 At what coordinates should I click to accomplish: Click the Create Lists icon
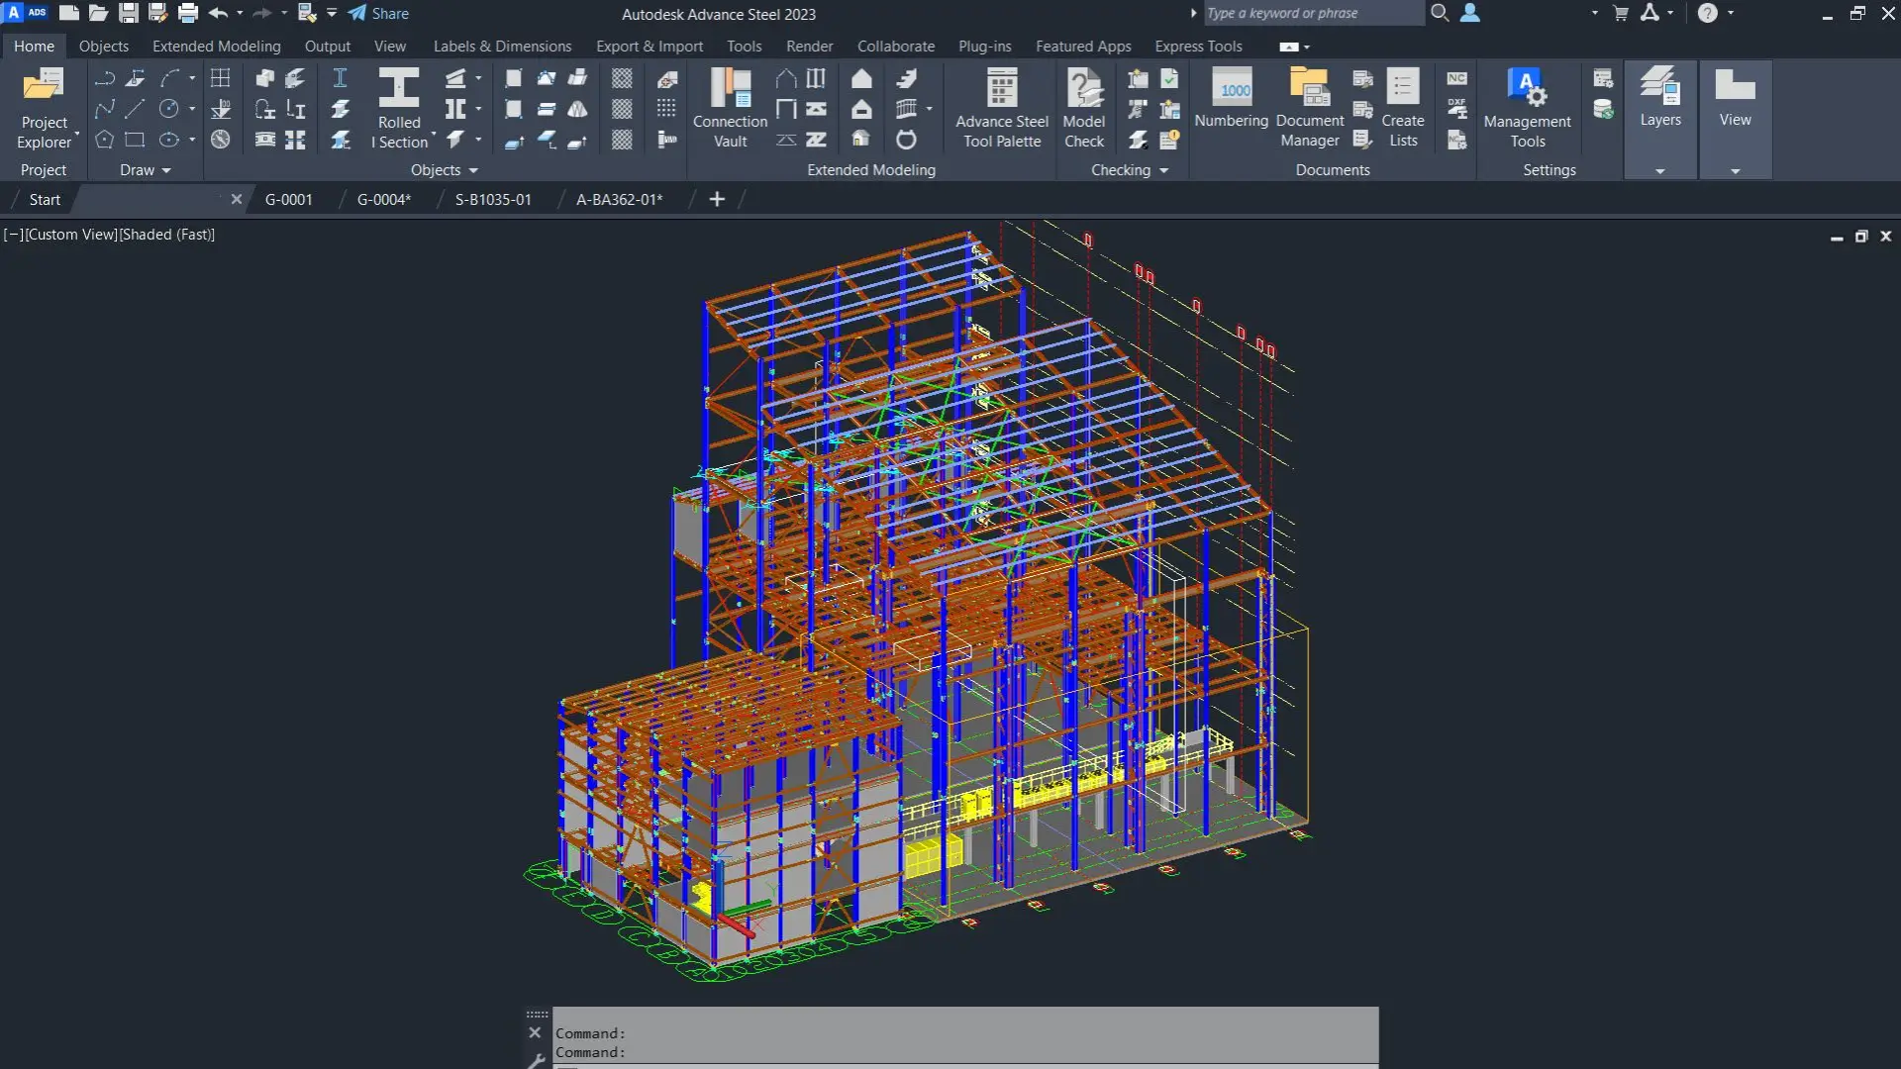(x=1402, y=107)
